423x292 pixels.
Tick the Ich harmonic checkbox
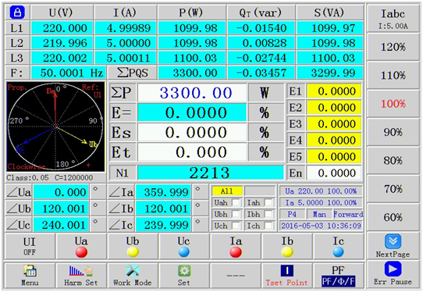point(268,226)
